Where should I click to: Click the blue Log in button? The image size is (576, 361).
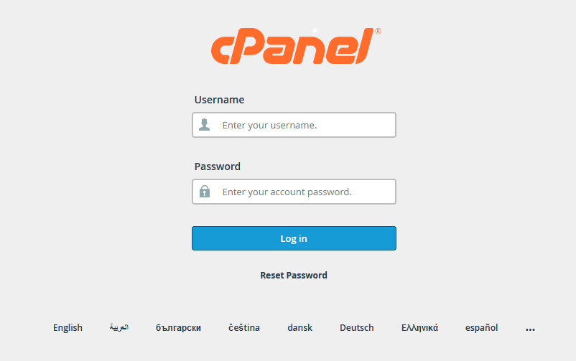(x=294, y=238)
